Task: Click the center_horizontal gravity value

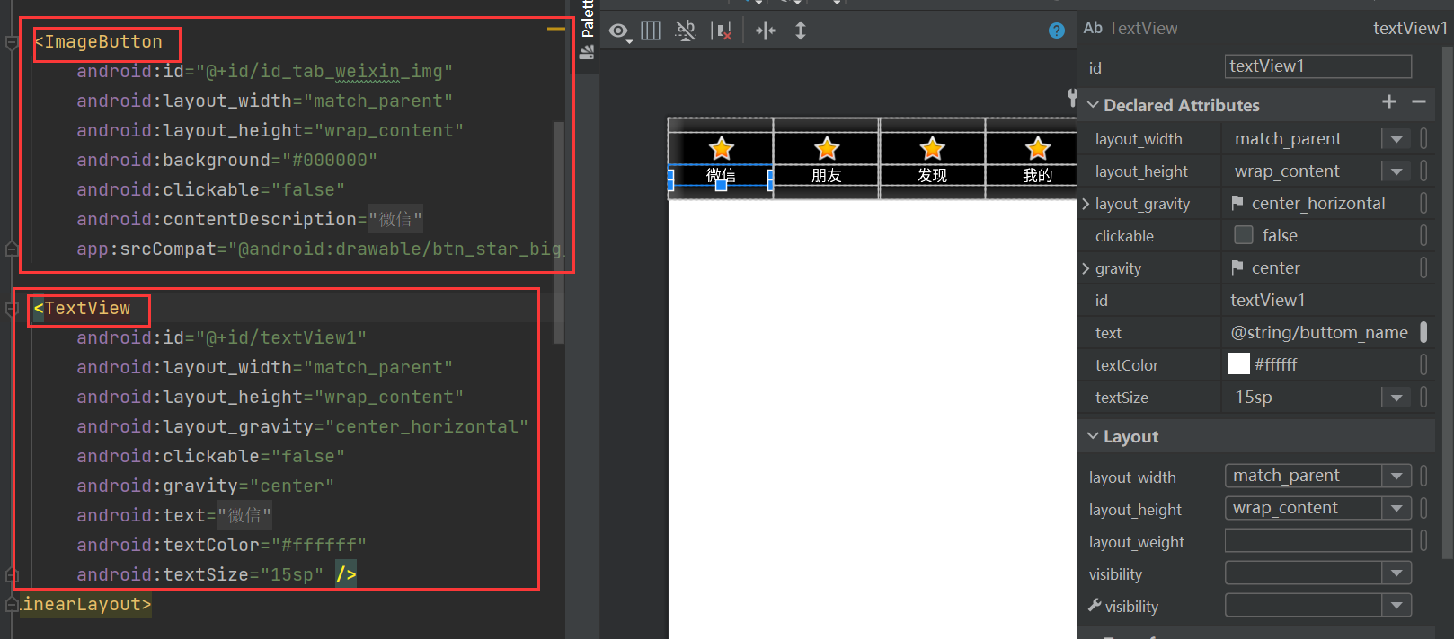Action: (1318, 204)
